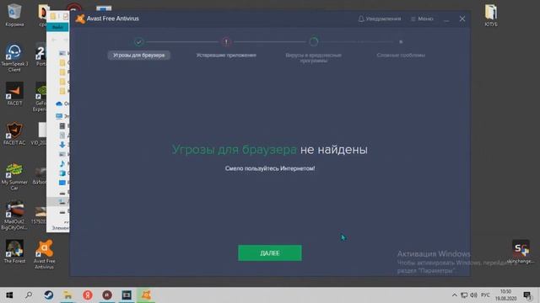Viewport: 540px width, 303px height.
Task: Open the My Summer Car desktop shortcut
Action: point(14,176)
